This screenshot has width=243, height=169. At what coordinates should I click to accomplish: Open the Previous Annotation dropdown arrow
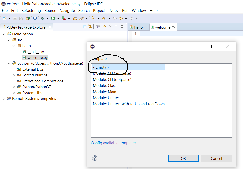pos(109,18)
